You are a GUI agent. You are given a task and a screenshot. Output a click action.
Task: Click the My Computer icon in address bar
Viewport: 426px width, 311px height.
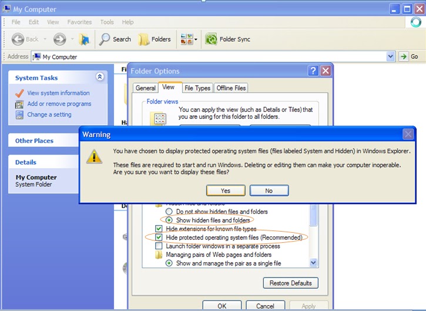point(36,56)
